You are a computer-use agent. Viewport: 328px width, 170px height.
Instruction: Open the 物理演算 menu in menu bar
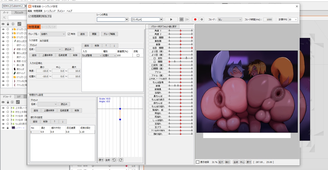coord(38,11)
